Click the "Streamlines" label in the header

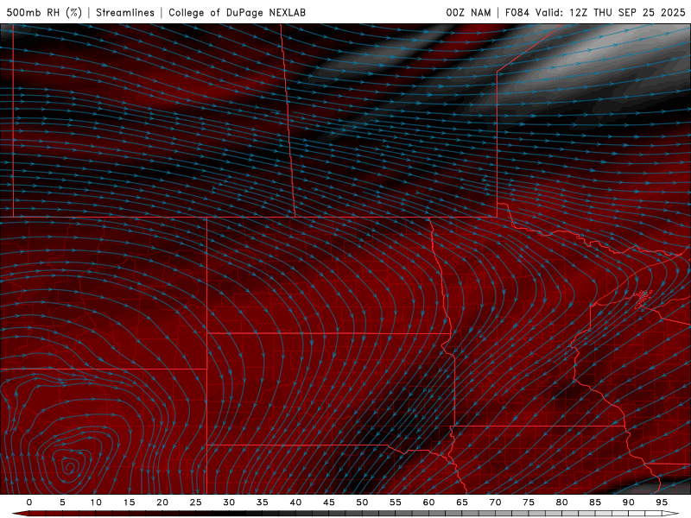point(125,12)
